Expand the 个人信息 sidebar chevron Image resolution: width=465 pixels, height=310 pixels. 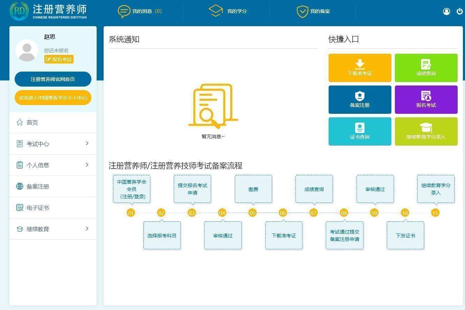(87, 165)
